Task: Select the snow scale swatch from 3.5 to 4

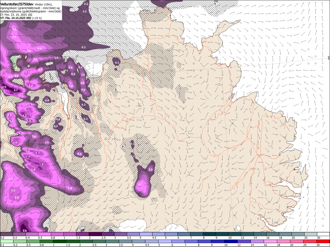Action: tap(133, 234)
